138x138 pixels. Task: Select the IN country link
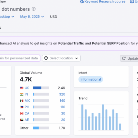click(x=26, y=94)
